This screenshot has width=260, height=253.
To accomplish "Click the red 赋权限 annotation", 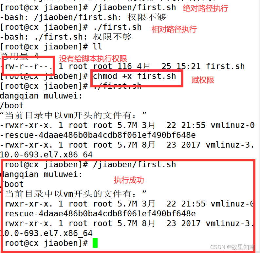I will tap(203, 80).
